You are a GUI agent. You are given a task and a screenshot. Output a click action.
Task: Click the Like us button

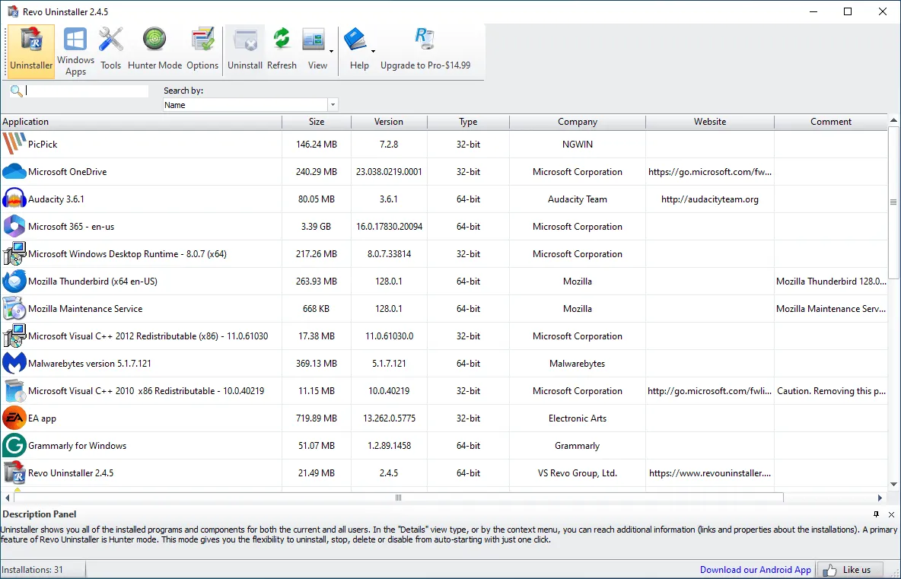(x=850, y=569)
